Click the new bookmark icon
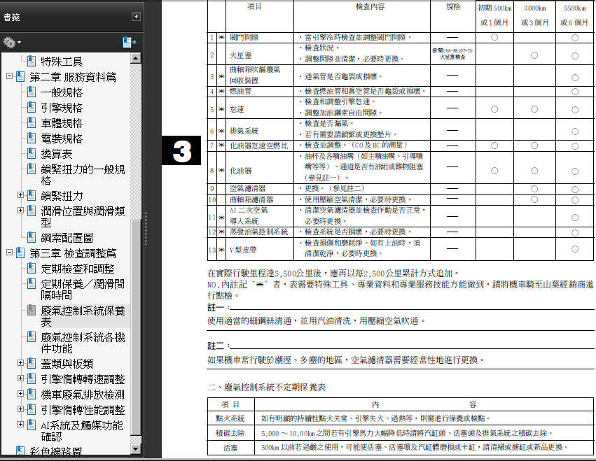This screenshot has height=461, width=596. (130, 42)
